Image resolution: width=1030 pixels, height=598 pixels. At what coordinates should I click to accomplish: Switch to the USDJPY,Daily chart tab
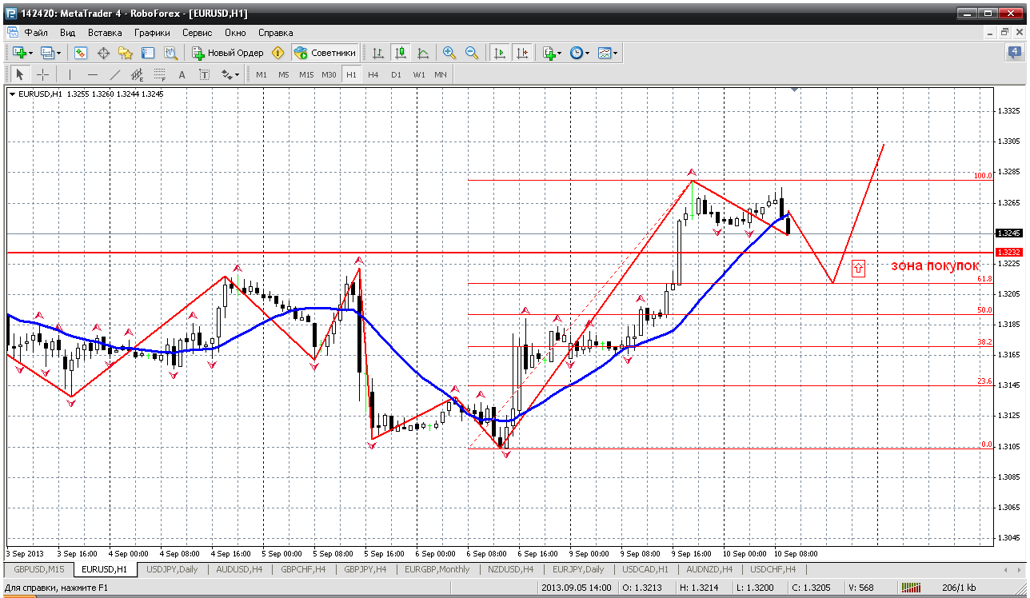[170, 569]
